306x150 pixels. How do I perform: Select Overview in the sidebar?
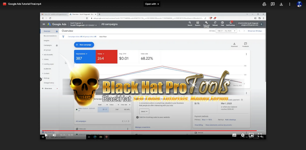tap(49, 31)
